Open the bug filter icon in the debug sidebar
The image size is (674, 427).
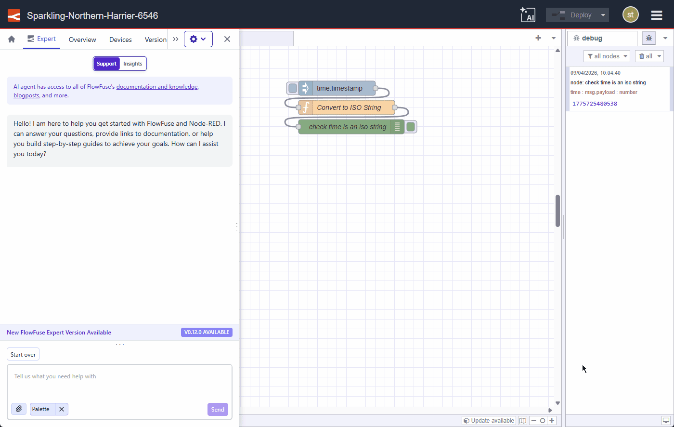tap(648, 38)
